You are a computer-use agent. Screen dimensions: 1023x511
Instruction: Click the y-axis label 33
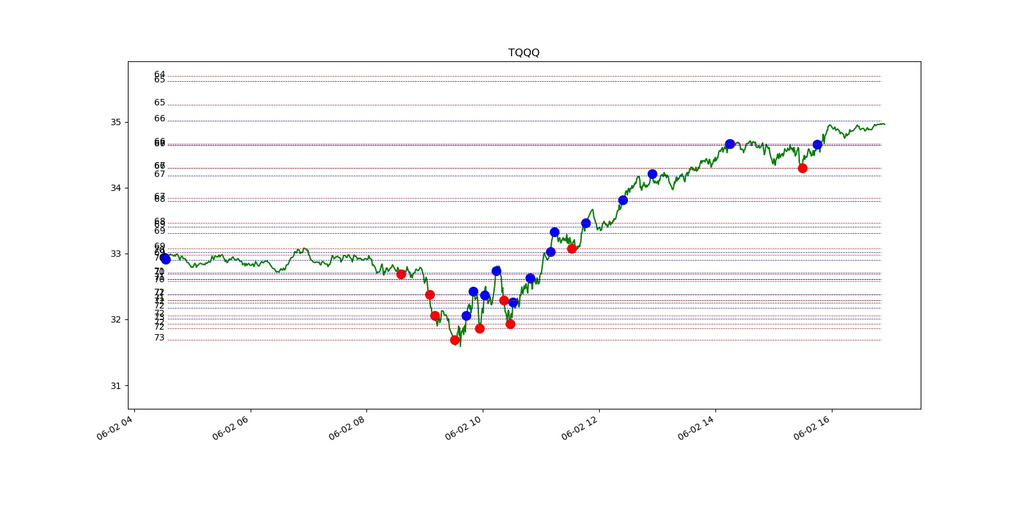[x=116, y=254]
